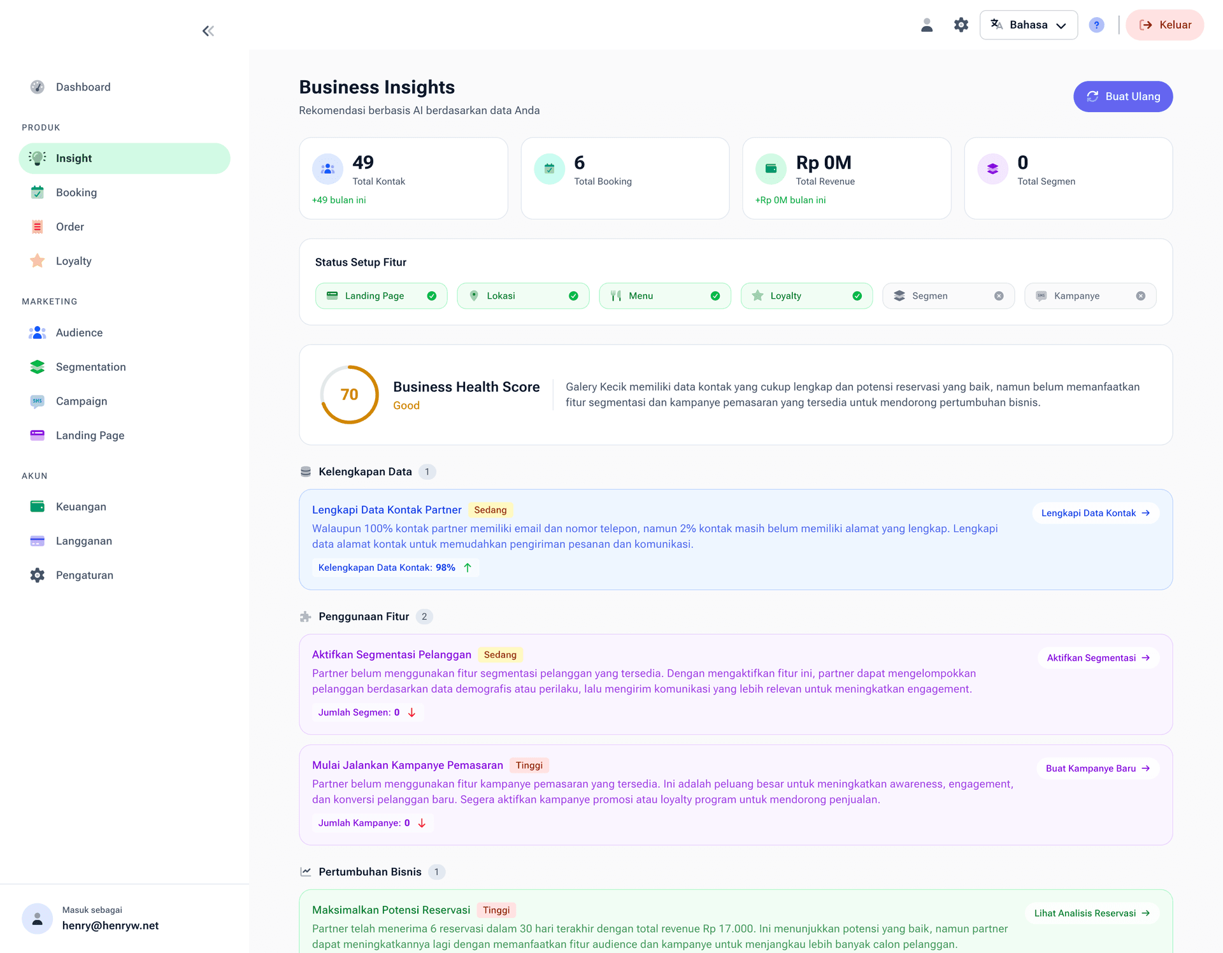
Task: Select the Campaign SMS icon
Action: point(38,401)
